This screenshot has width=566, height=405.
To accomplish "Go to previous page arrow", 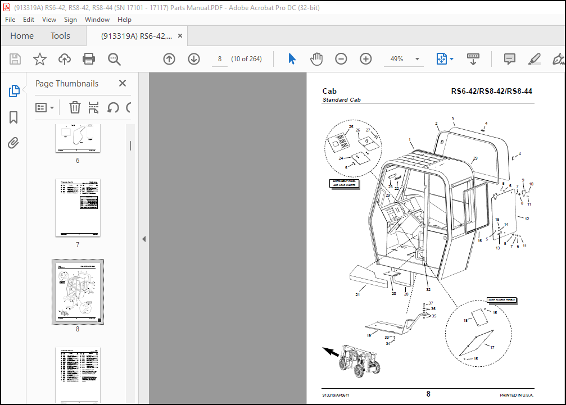I will 169,59.
